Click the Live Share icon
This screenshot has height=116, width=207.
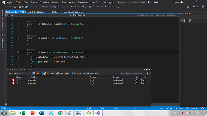tap(192, 7)
